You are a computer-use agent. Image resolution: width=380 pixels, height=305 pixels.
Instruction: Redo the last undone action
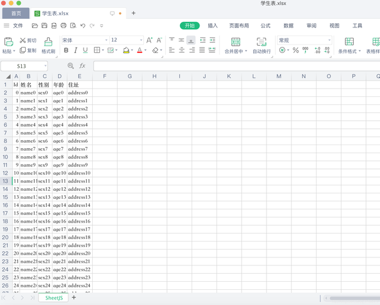click(x=92, y=26)
